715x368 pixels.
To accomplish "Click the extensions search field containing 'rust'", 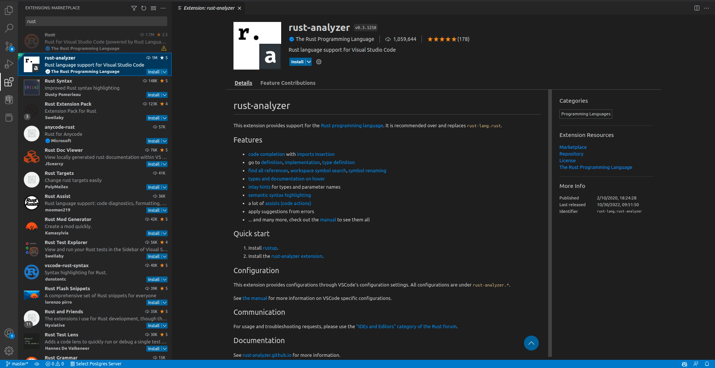I will pyautogui.click(x=96, y=21).
